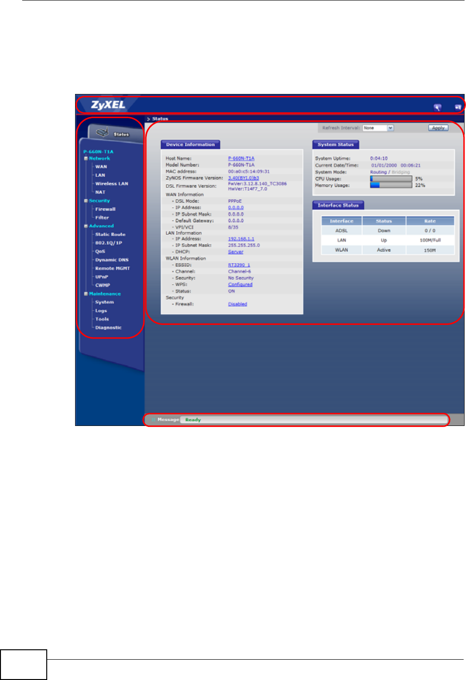Open the WAN menu item
This screenshot has height=680, width=466.
pyautogui.click(x=101, y=167)
